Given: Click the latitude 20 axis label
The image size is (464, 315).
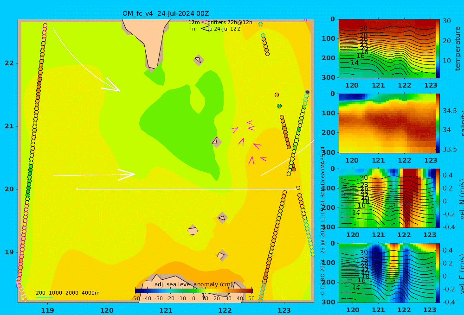Looking at the screenshot, I should pos(9,189).
